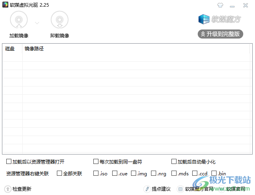Viewport: 255px width, 195px height.
Task: Toggle the .cue association checkbox
Action: pos(115,173)
